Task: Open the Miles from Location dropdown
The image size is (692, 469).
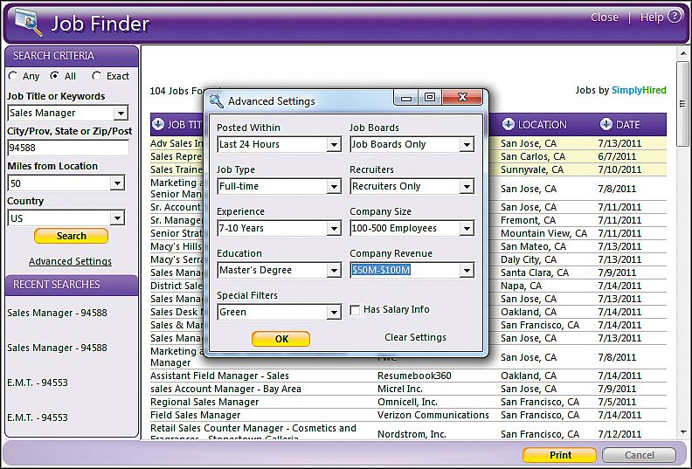Action: pyautogui.click(x=117, y=183)
